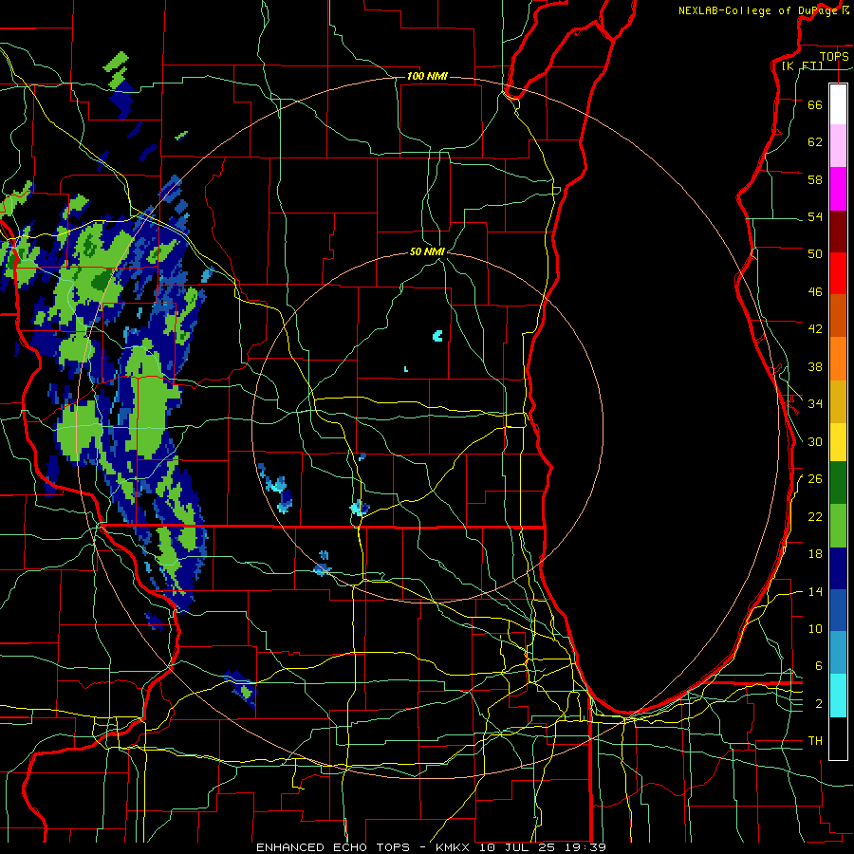Click the legend value "26"
The width and height of the screenshot is (854, 854).
point(815,479)
